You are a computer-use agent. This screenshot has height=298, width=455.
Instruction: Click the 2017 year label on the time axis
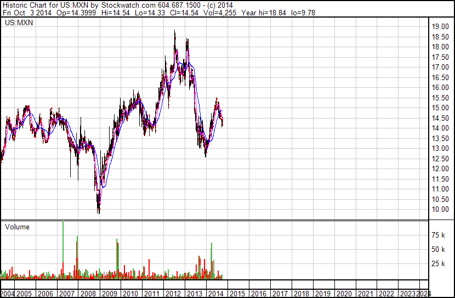pyautogui.click(x=280, y=294)
